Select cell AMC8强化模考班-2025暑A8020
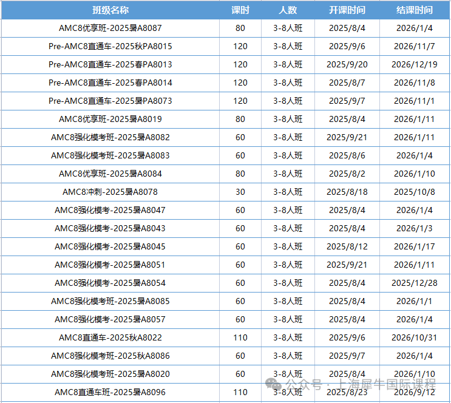The height and width of the screenshot is (403, 451). click(110, 374)
